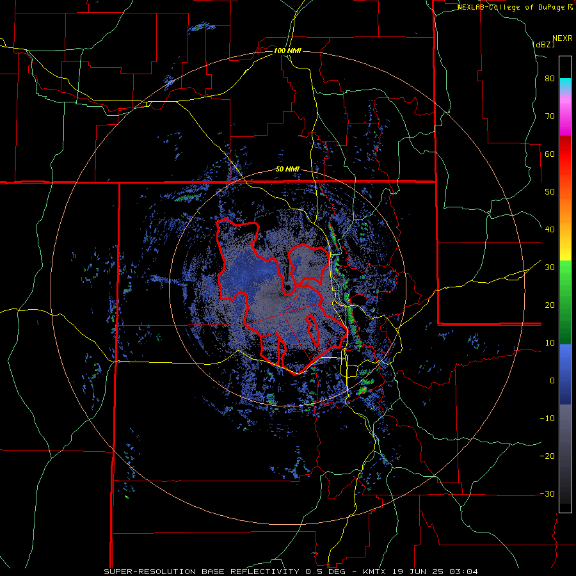This screenshot has width=576, height=576.
Task: Click the NEXR label above the color scale
Action: pyautogui.click(x=563, y=38)
